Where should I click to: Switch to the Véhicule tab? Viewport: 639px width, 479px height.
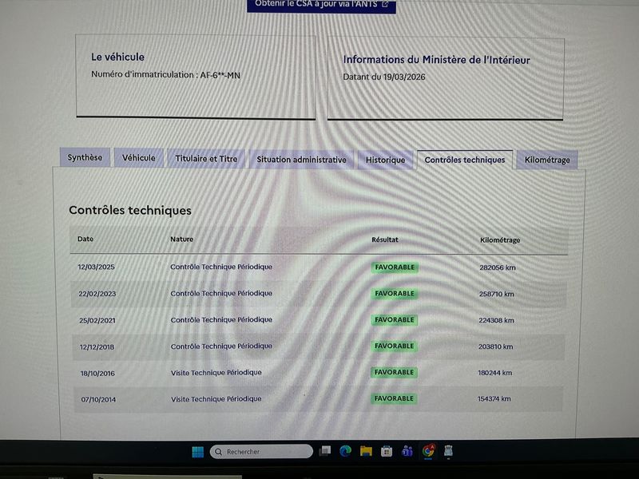tap(138, 157)
